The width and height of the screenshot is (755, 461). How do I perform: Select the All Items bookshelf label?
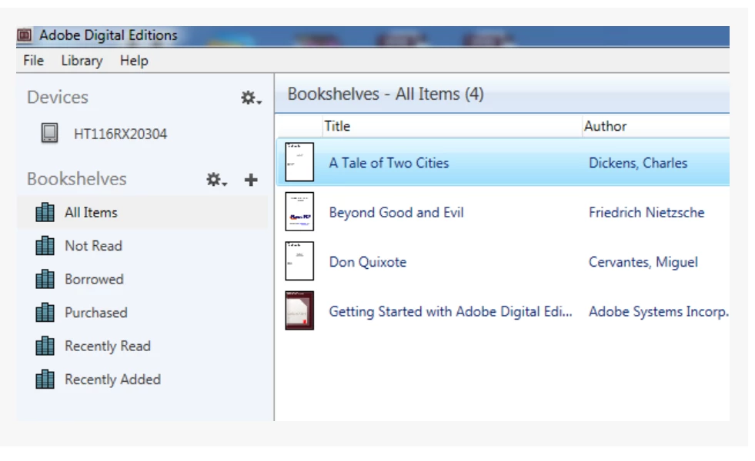(91, 213)
